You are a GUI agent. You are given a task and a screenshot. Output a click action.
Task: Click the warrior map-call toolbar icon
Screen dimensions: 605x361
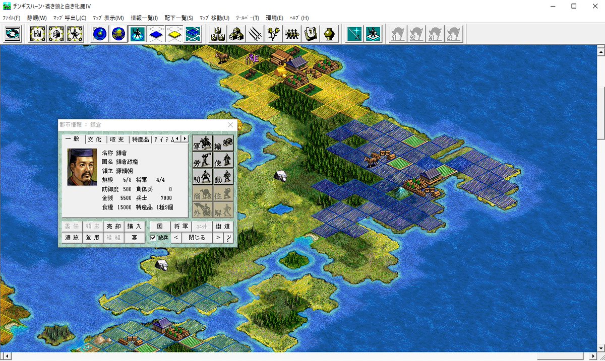click(x=75, y=34)
